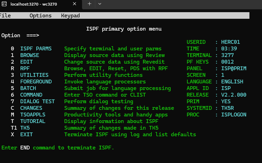
Task: Click 'Invoke language processors' description
Action: pos(105,82)
